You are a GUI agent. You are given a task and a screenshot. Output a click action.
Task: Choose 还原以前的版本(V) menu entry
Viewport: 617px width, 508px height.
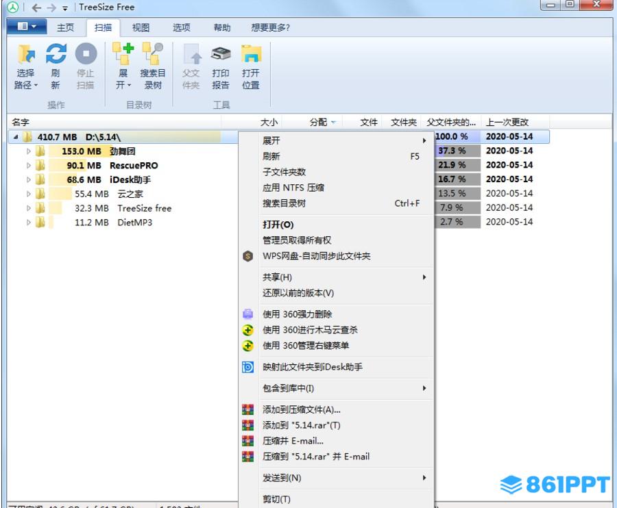tap(346, 293)
